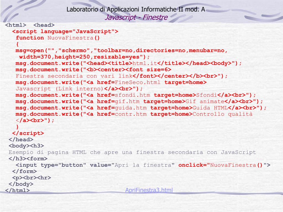Click the '<input type="button"' line
The image size is (283, 212).
143,165
